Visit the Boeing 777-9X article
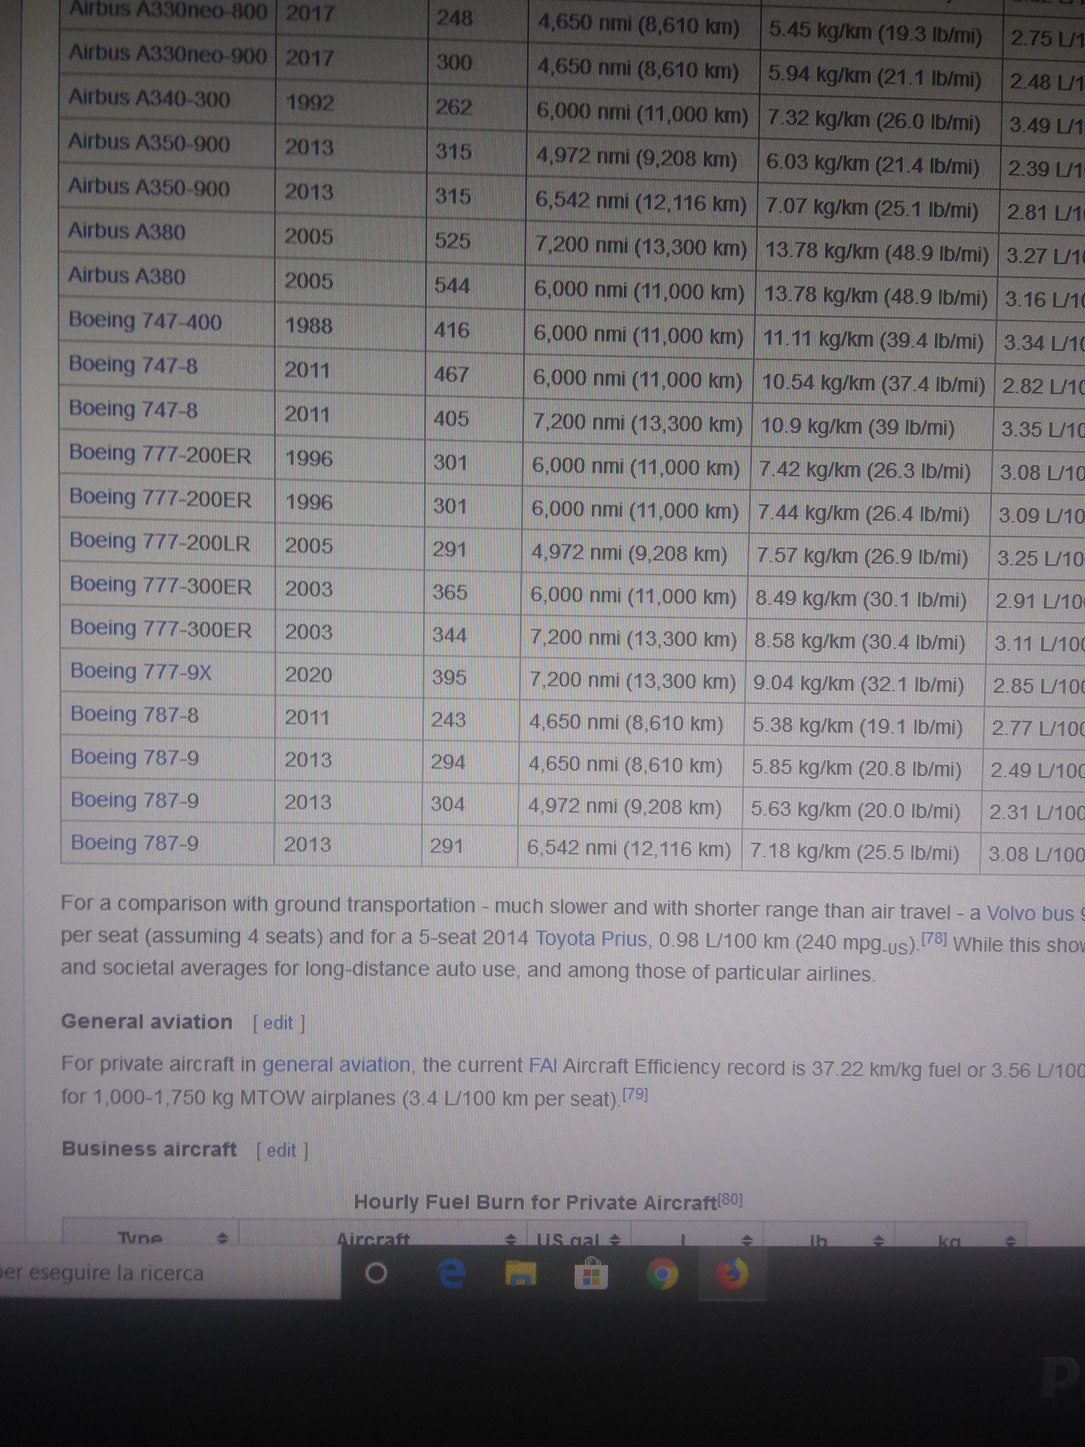 coord(141,671)
